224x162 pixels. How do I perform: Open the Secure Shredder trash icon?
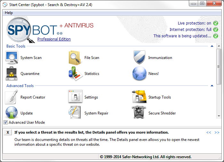tap(139, 112)
